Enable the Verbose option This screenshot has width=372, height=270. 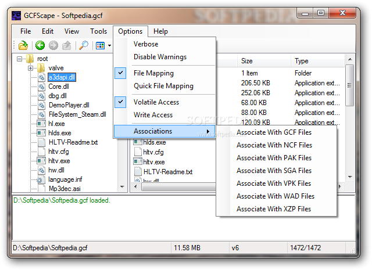pos(164,44)
